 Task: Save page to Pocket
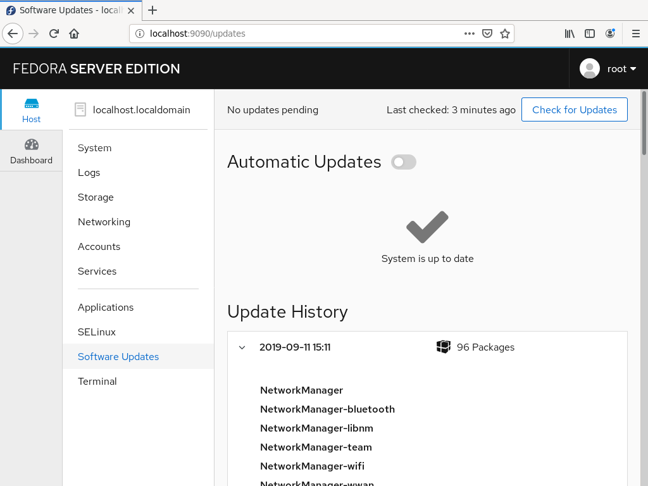click(487, 34)
